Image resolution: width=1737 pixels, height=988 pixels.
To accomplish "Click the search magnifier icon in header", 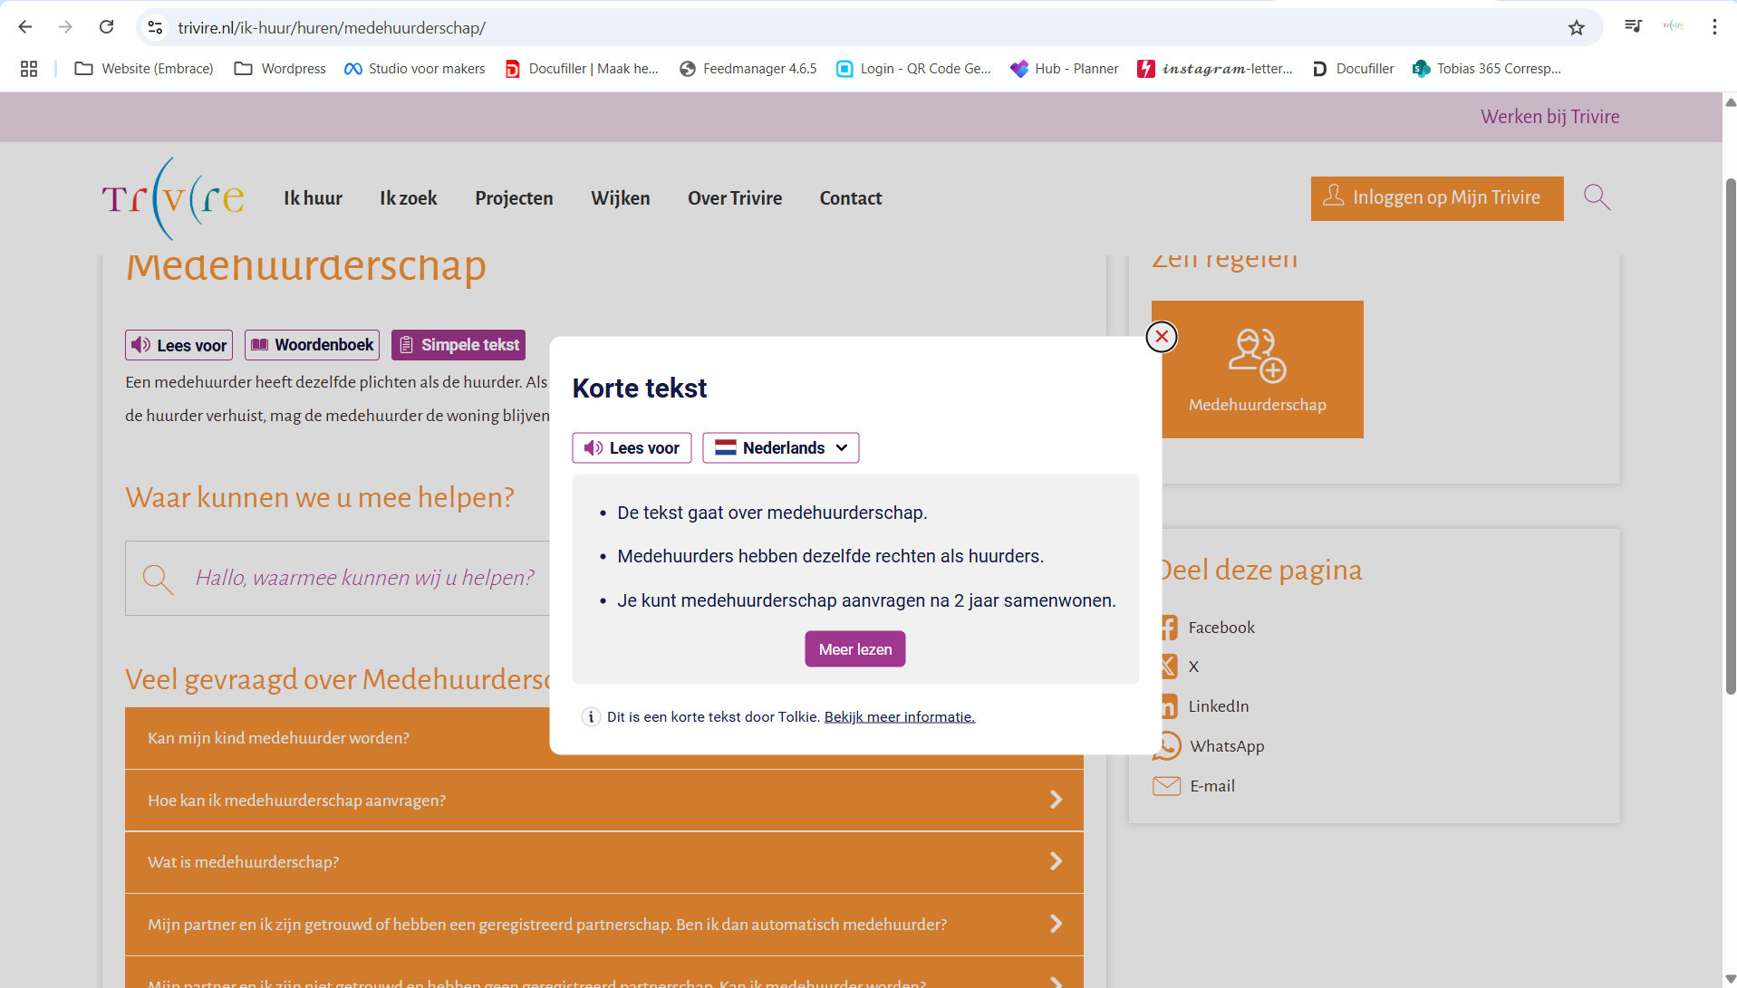I will point(1596,197).
